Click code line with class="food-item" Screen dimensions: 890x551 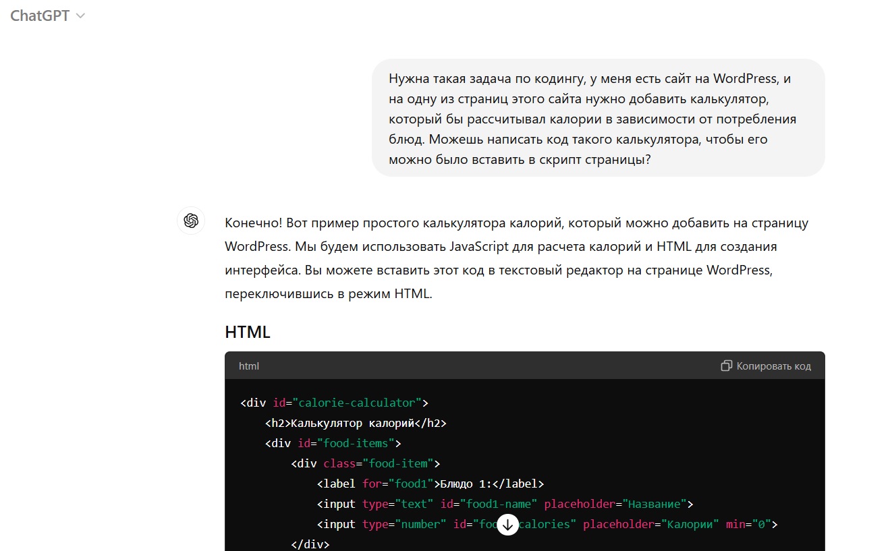coord(366,463)
